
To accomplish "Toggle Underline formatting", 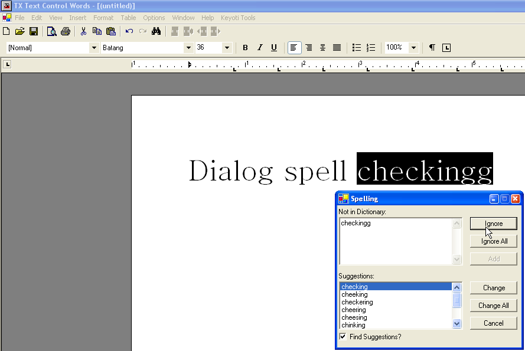I will 274,48.
